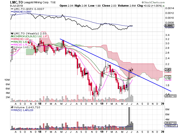The image size is (178, 134).
Task: Click the volume bars icon in price panel legend
Action: pos(12,47)
